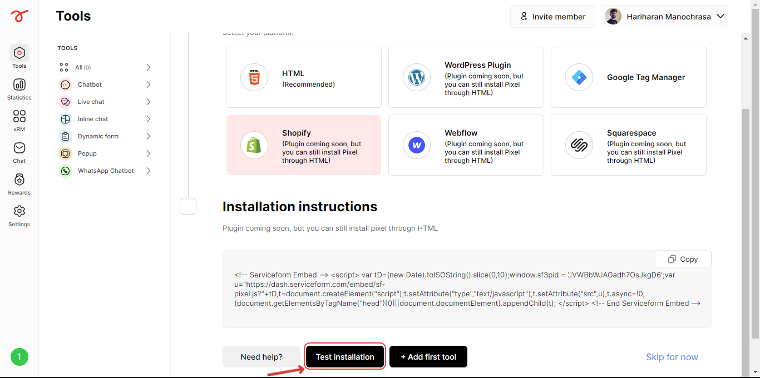Click the Popup tool icon
This screenshot has height=378, width=760.
point(66,153)
